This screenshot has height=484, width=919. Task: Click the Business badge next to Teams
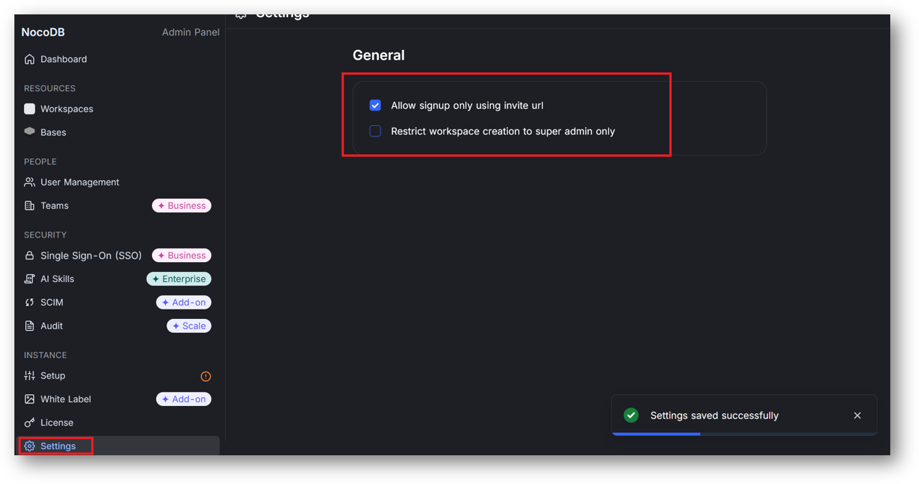181,205
